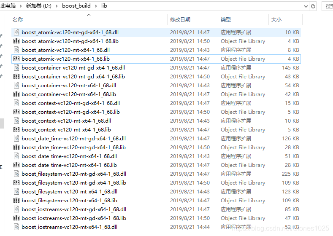Expand the chevron after 新加卷 (D:) in breadcrumb
The image size is (333, 236).
coord(57,6)
